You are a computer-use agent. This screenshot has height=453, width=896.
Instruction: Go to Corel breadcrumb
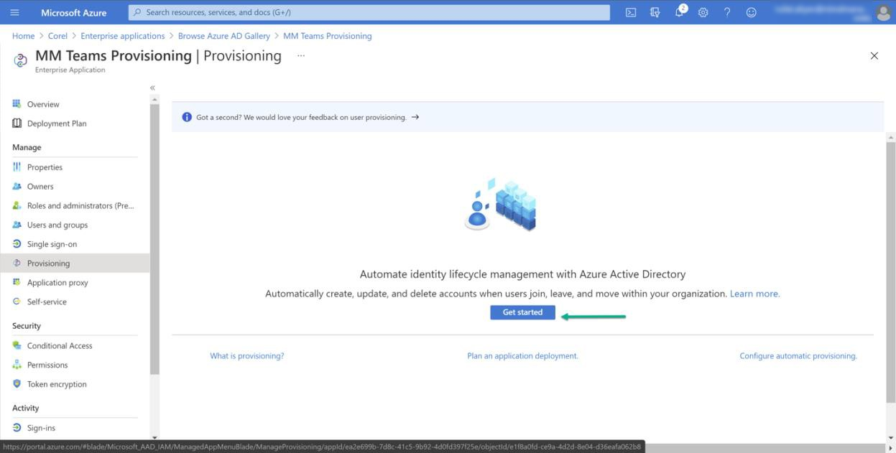point(57,36)
